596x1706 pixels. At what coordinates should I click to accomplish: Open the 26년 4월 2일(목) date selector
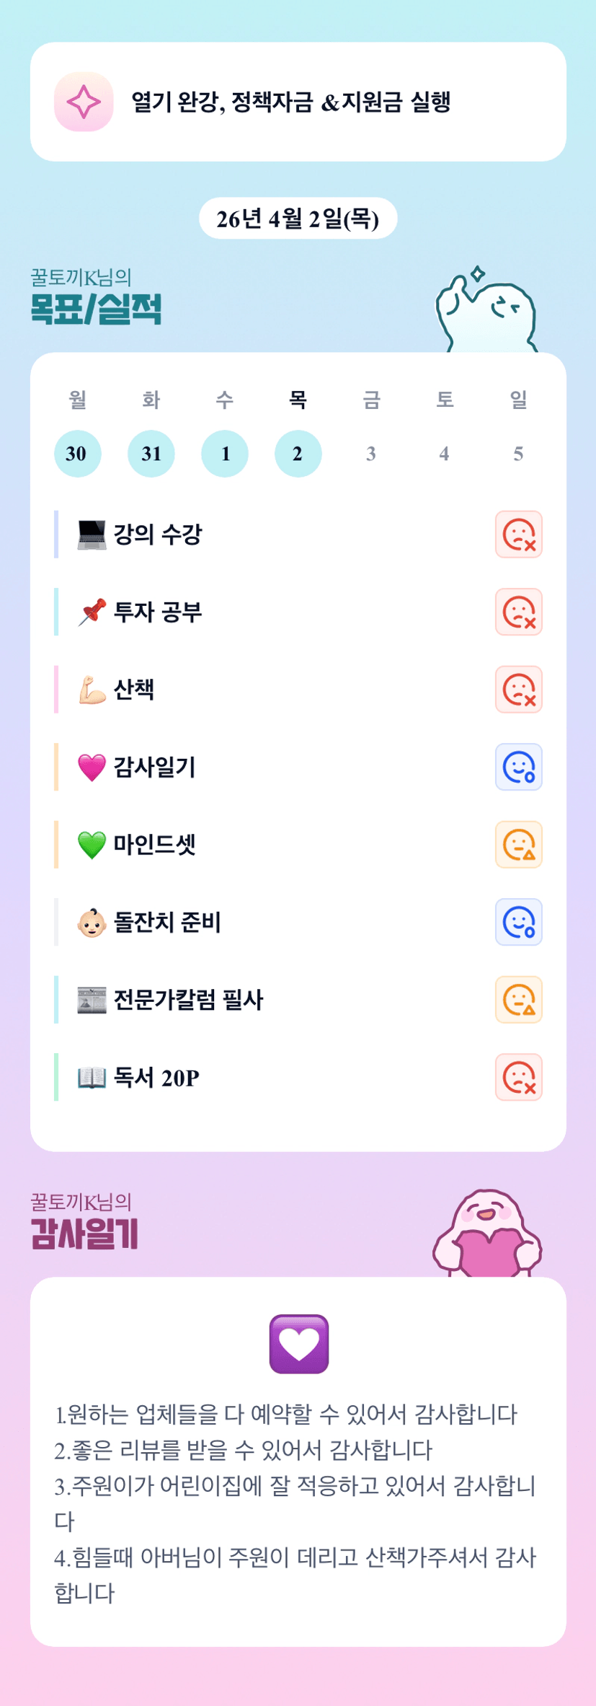pyautogui.click(x=298, y=219)
